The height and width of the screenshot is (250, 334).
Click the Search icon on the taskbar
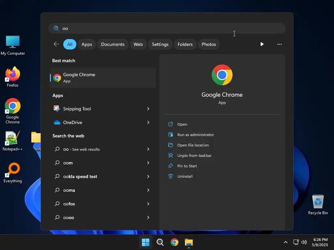click(x=160, y=242)
